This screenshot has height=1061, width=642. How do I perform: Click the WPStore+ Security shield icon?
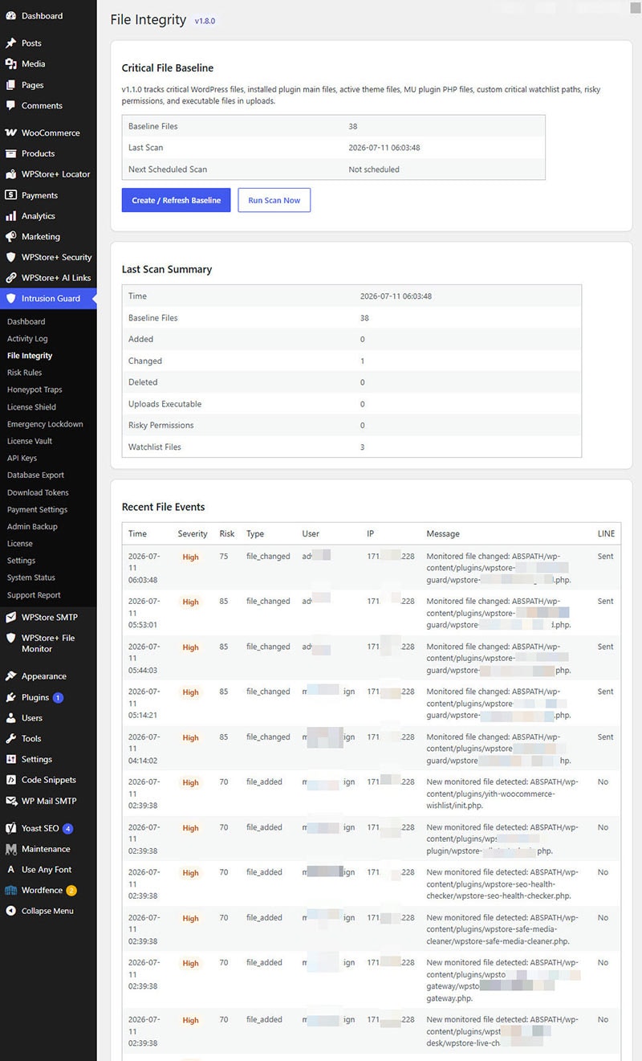[x=10, y=258]
